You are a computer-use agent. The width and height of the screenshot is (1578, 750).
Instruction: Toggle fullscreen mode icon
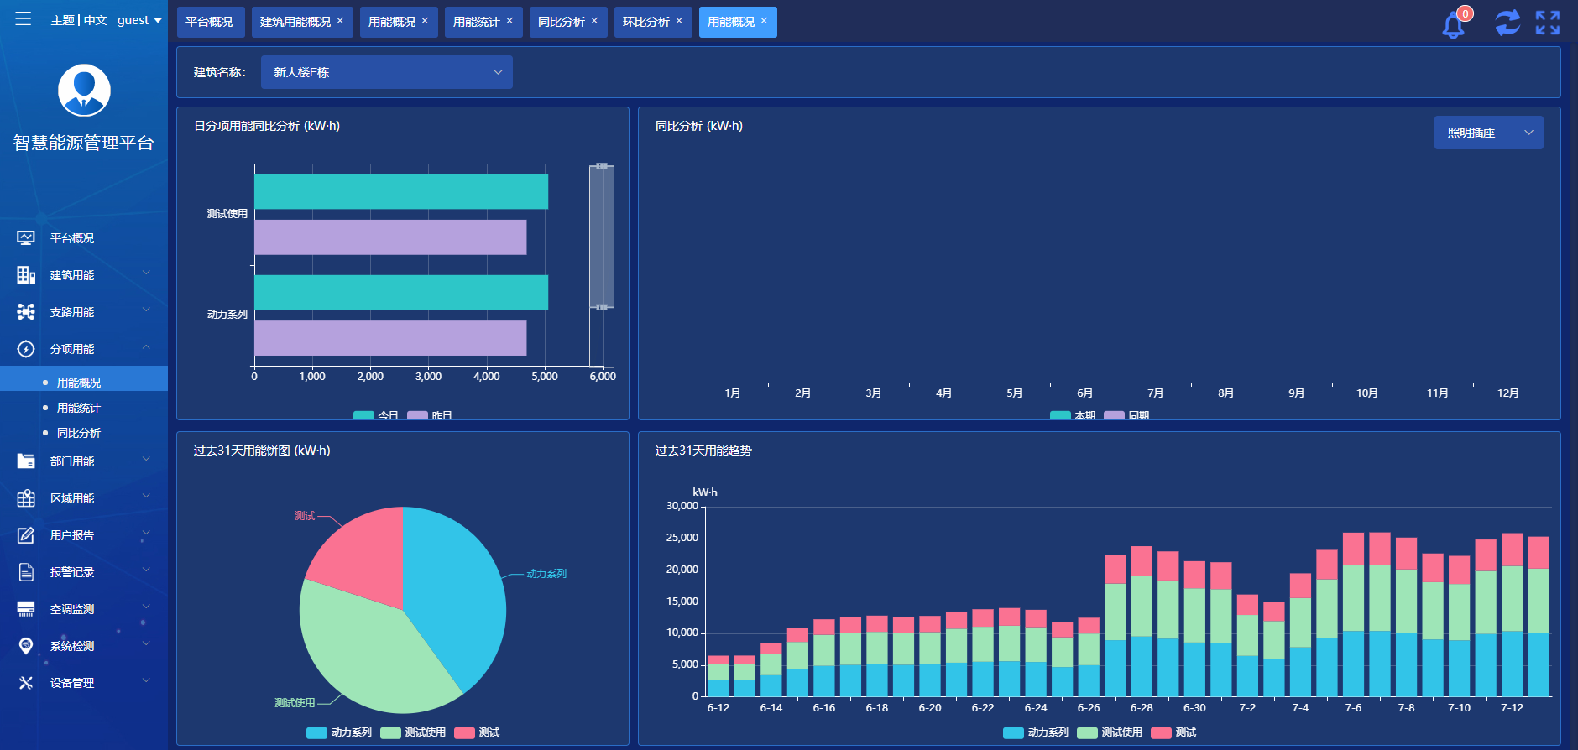click(x=1547, y=23)
